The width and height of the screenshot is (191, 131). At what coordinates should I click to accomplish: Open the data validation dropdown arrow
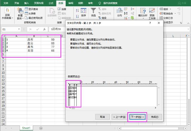point(129,18)
